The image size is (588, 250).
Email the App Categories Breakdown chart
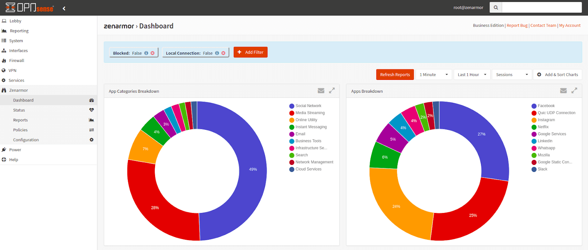[321, 91]
